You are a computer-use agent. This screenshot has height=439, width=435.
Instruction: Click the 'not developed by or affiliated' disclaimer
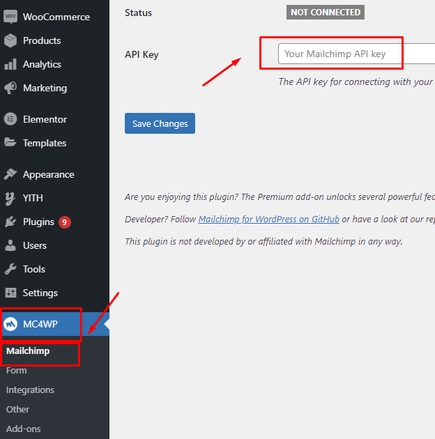click(x=264, y=241)
